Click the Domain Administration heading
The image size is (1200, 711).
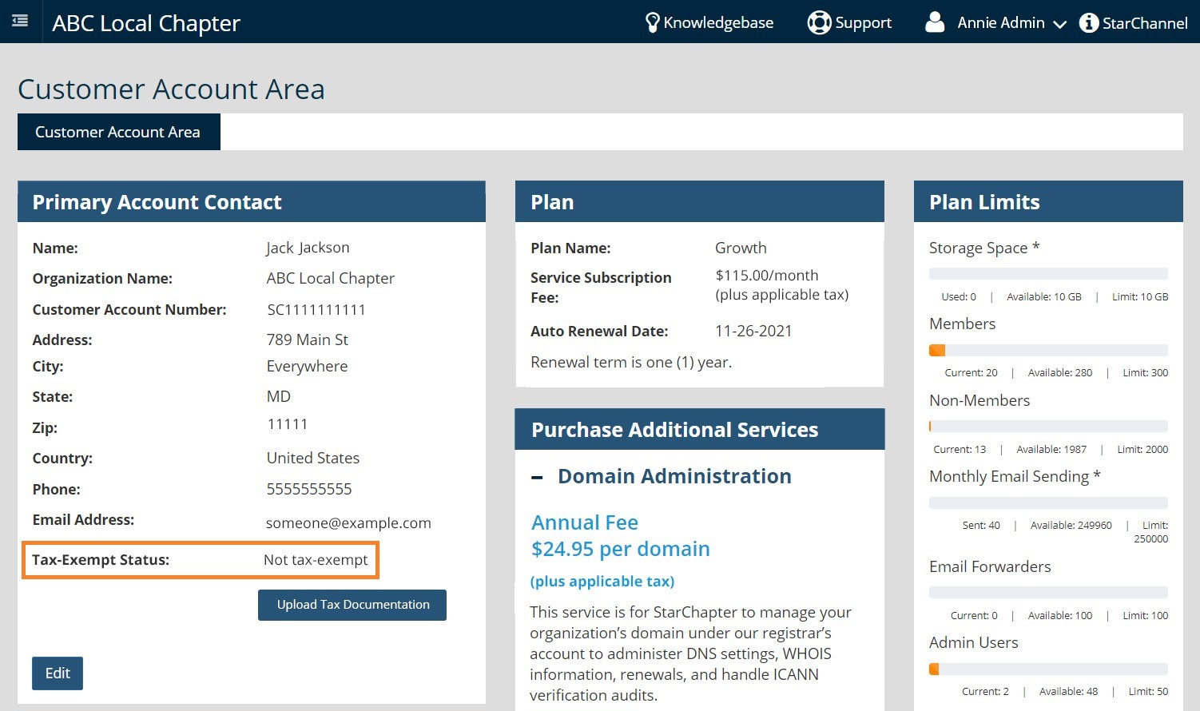pos(674,476)
